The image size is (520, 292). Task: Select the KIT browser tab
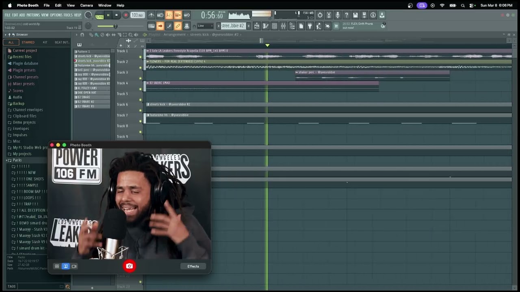point(45,42)
